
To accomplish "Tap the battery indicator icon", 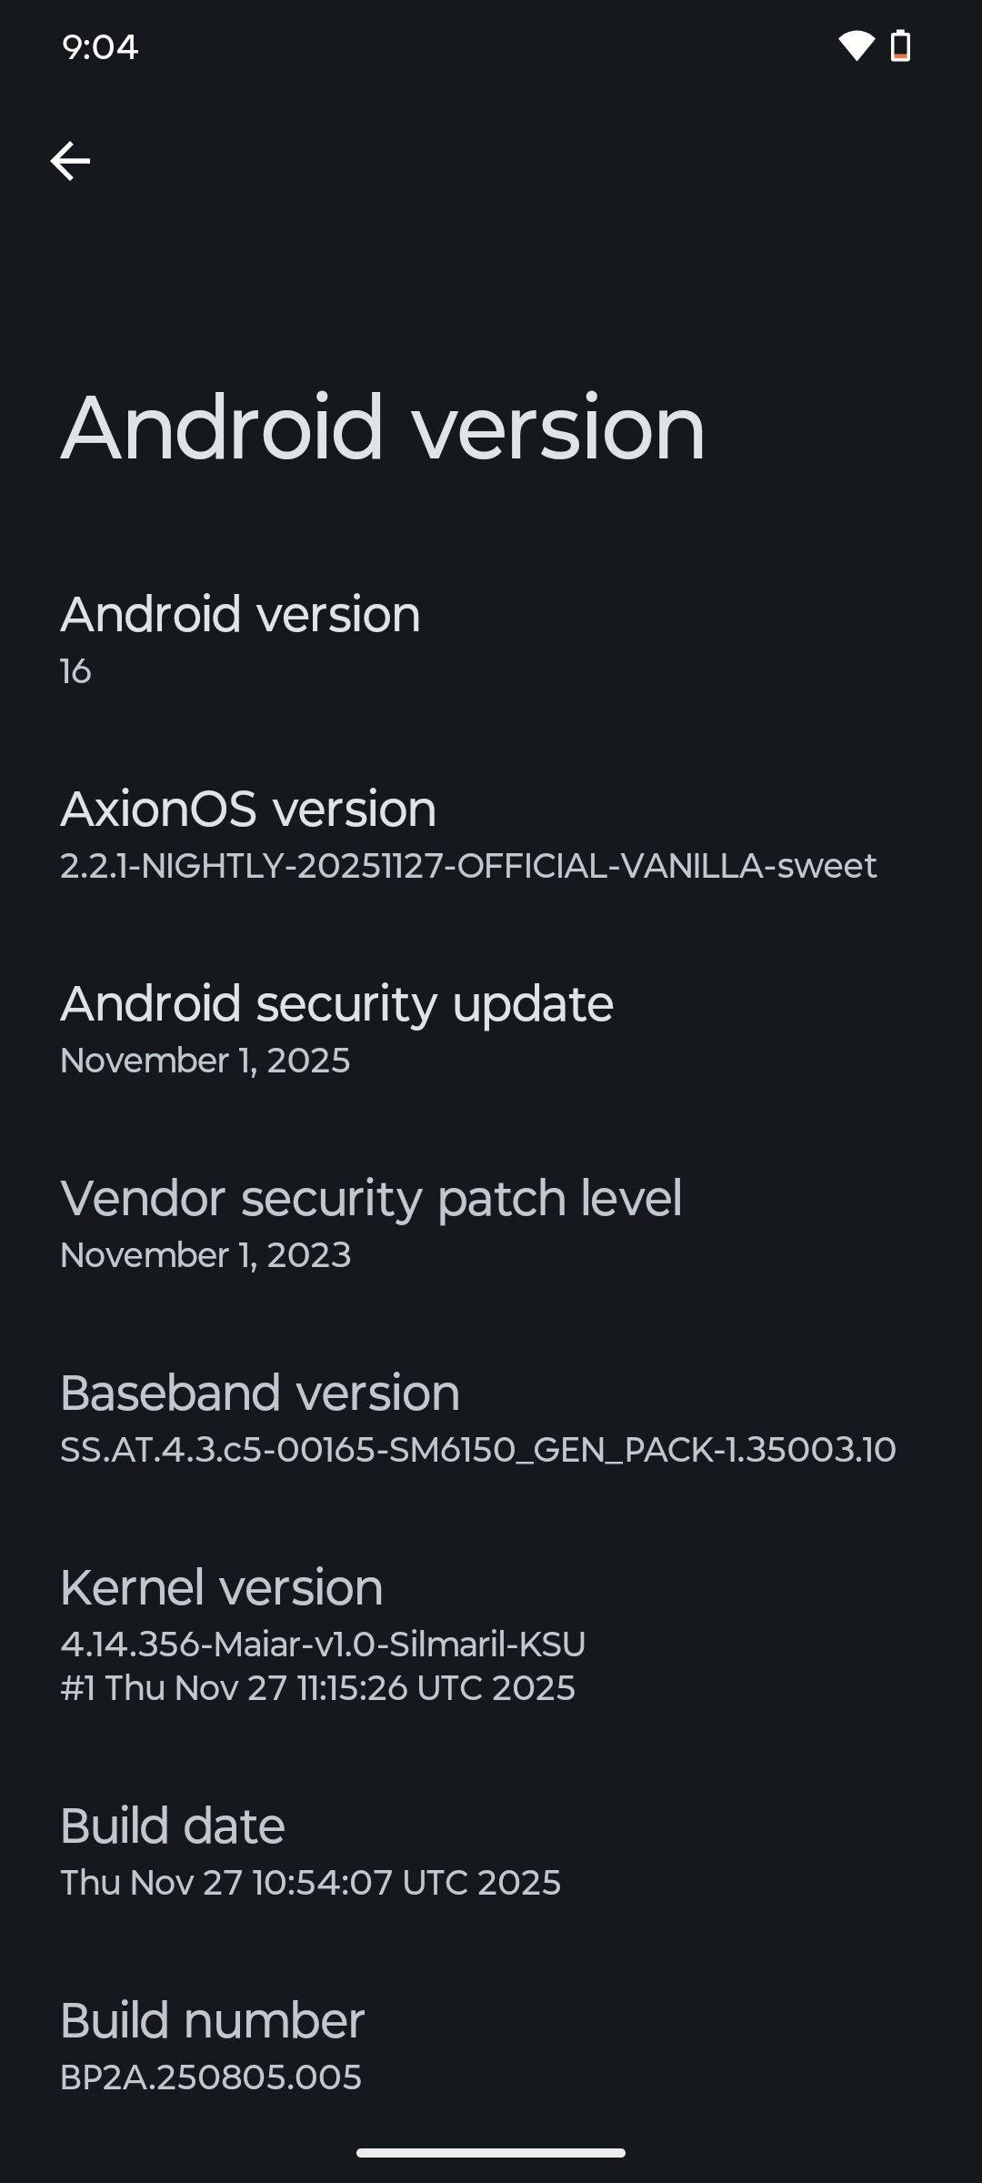I will tap(900, 45).
